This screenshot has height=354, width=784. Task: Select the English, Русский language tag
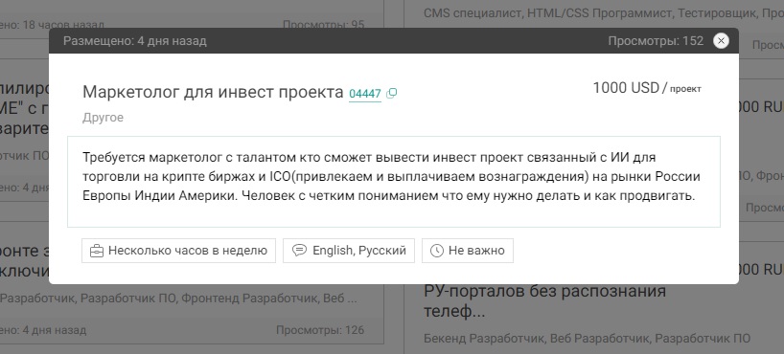[x=349, y=251]
